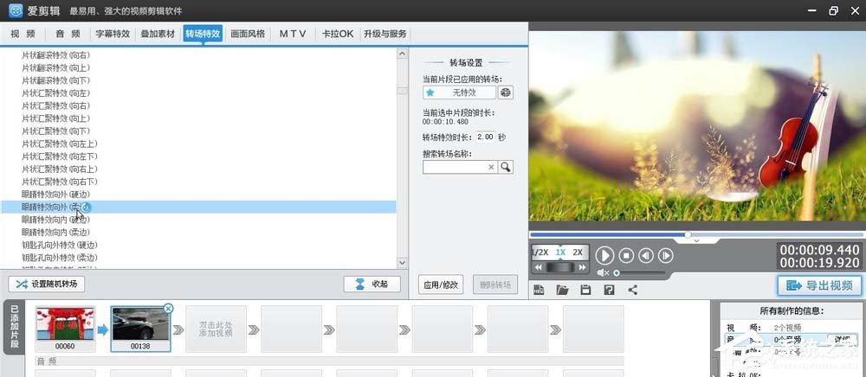Click the share icon
This screenshot has width=866, height=377.
tap(633, 290)
